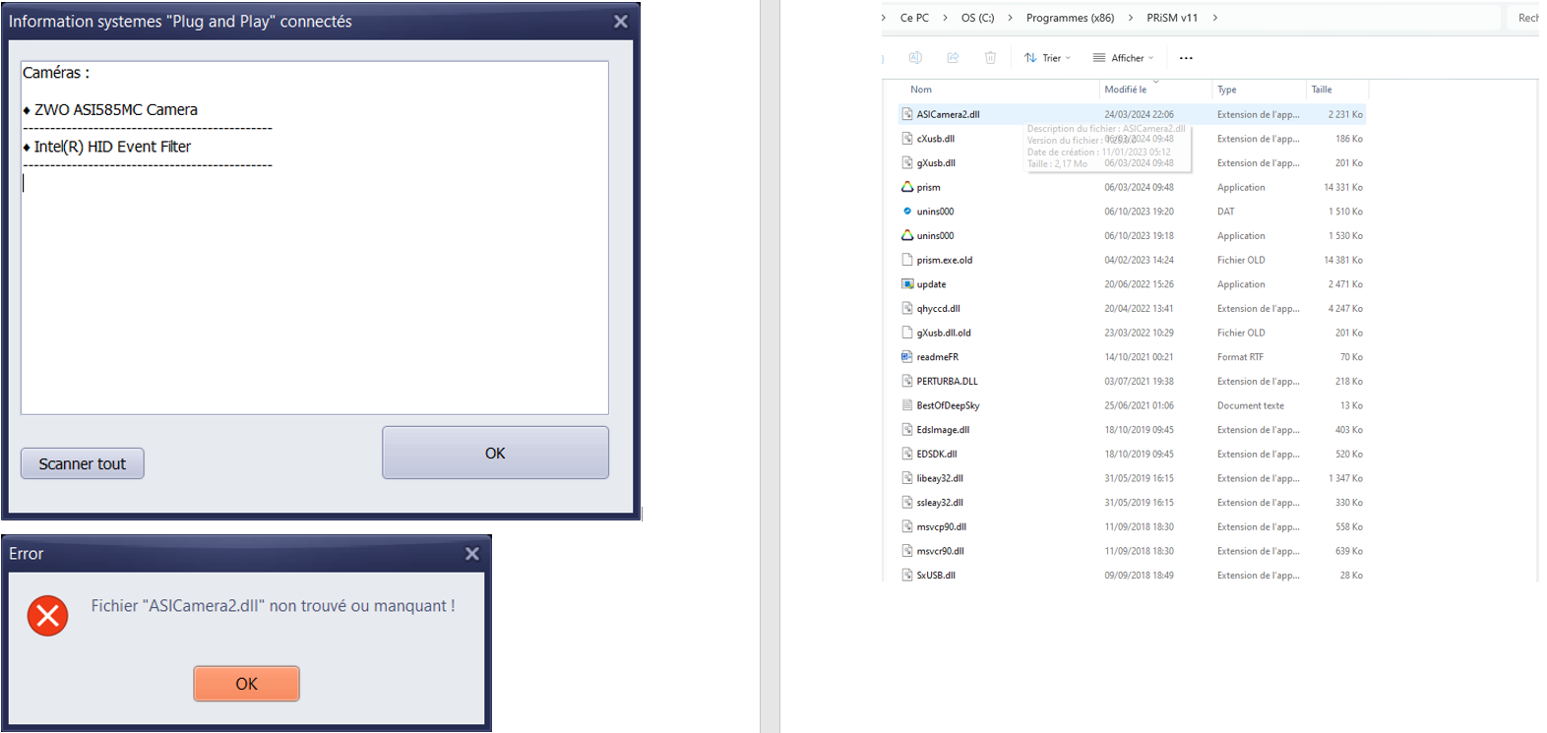This screenshot has height=733, width=1547.
Task: Click OK in Plug and Play dialog
Action: click(495, 453)
